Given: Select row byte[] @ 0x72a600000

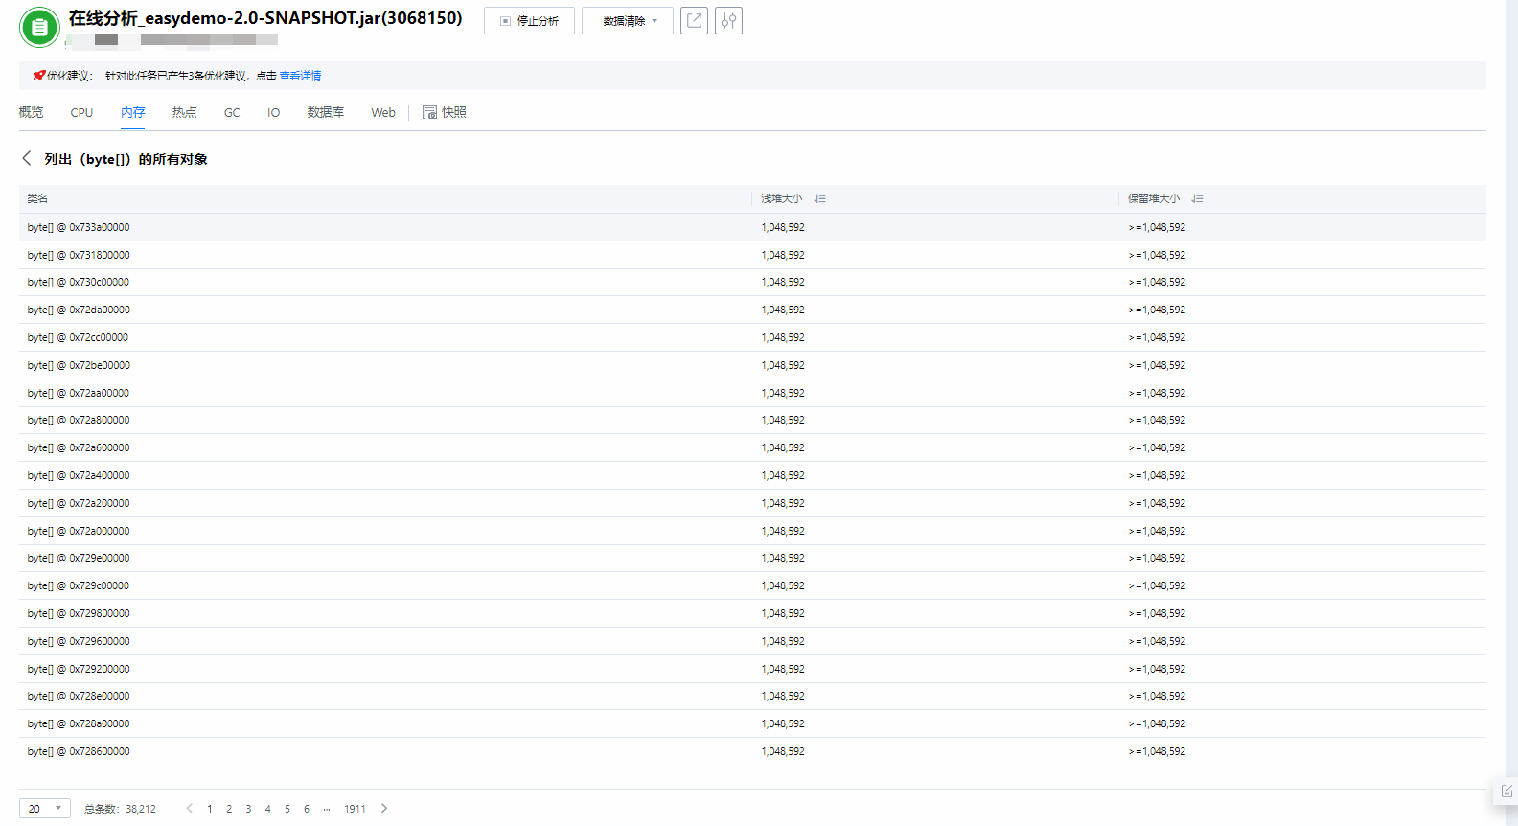Looking at the screenshot, I should [752, 447].
